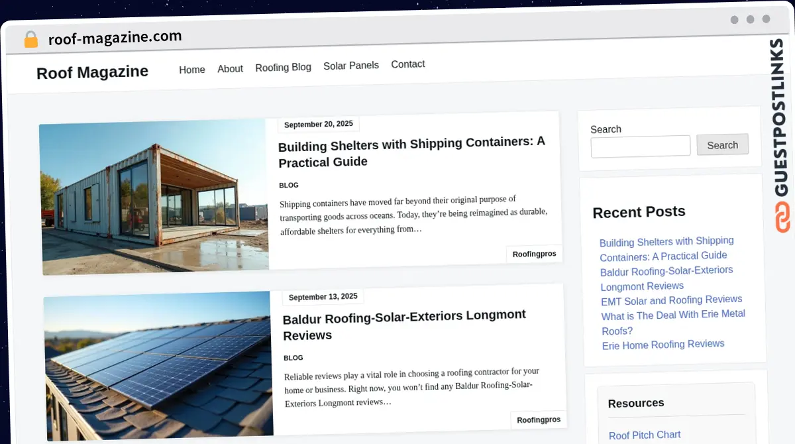Select Solar Panels in navigation
This screenshot has width=795, height=444.
tap(351, 66)
